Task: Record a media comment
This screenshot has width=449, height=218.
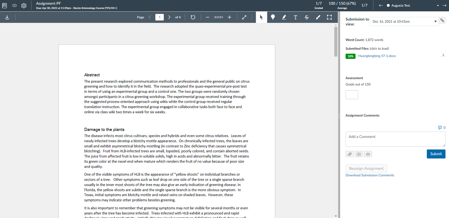Action: [x=359, y=154]
